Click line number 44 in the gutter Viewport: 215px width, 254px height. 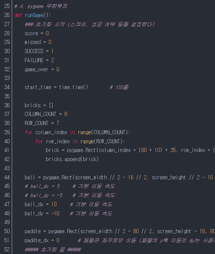(7, 177)
